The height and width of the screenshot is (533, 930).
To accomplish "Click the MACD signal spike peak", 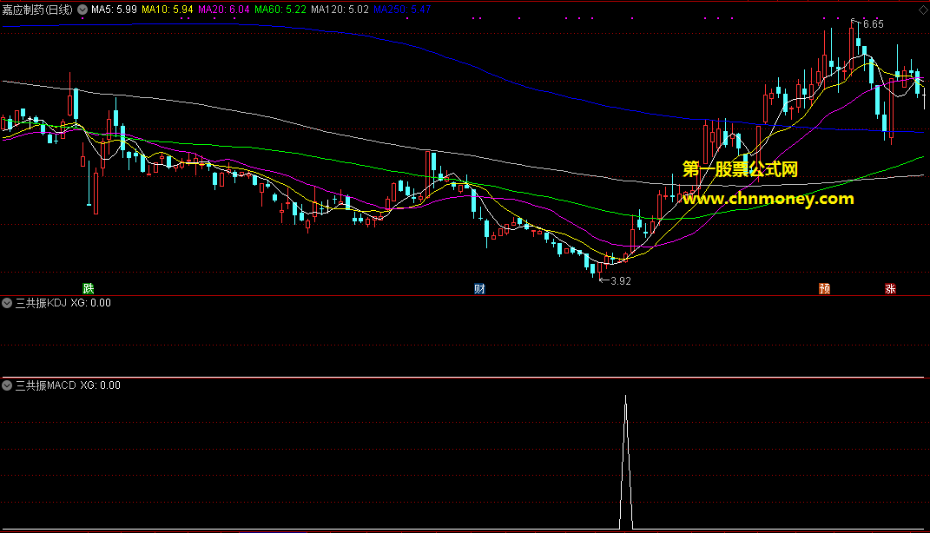I will (626, 396).
